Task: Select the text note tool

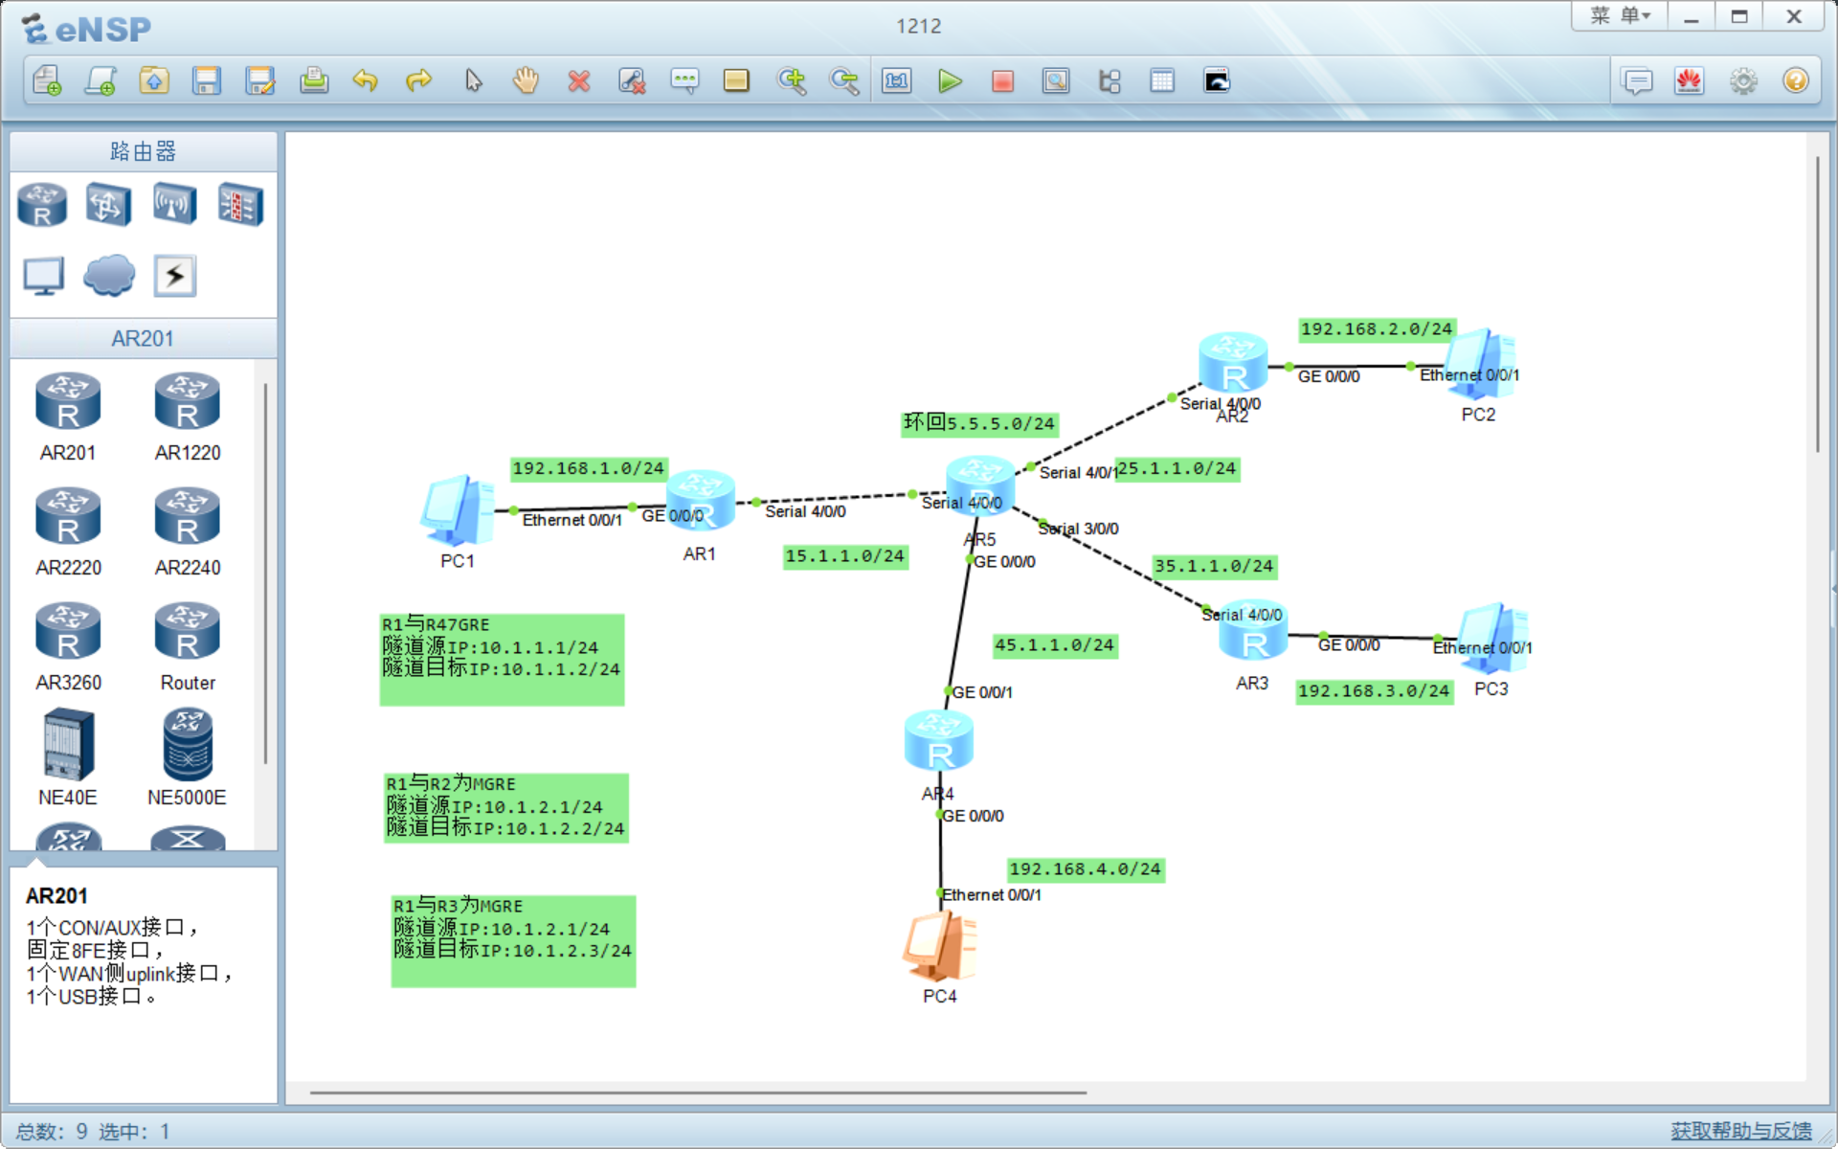Action: [684, 80]
